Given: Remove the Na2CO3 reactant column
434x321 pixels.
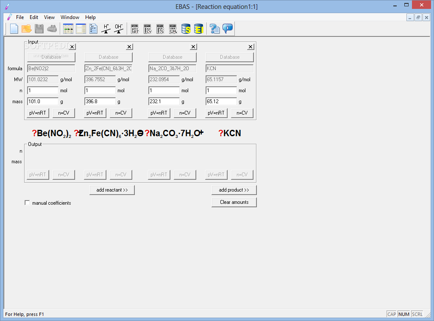Looking at the screenshot, I should tap(193, 47).
